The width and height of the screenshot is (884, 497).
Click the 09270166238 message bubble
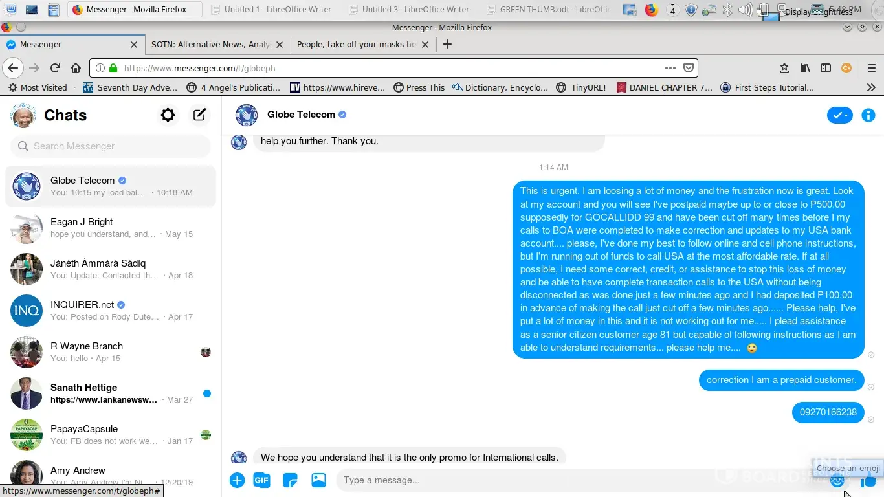click(x=828, y=412)
